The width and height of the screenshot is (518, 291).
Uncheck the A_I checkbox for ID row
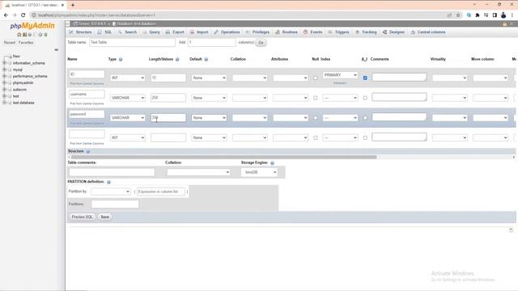pyautogui.click(x=365, y=78)
